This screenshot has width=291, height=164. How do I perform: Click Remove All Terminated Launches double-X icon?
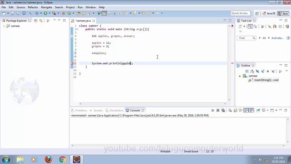[223, 110]
